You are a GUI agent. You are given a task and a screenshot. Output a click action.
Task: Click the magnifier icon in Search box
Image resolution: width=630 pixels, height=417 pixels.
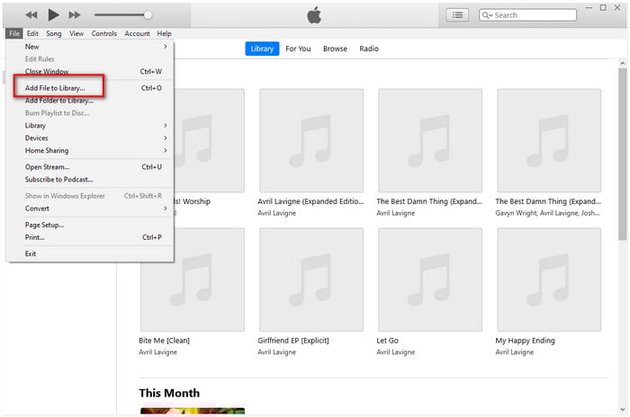coord(487,15)
